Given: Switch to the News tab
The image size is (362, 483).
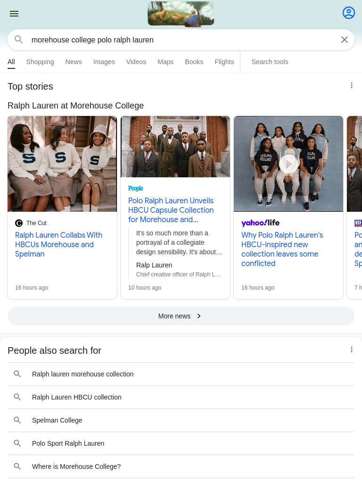Looking at the screenshot, I should [x=74, y=62].
